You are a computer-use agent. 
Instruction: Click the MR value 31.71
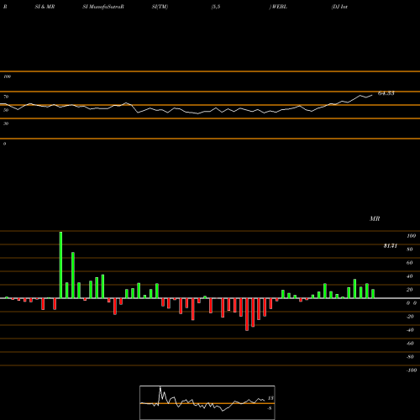pos(391,246)
